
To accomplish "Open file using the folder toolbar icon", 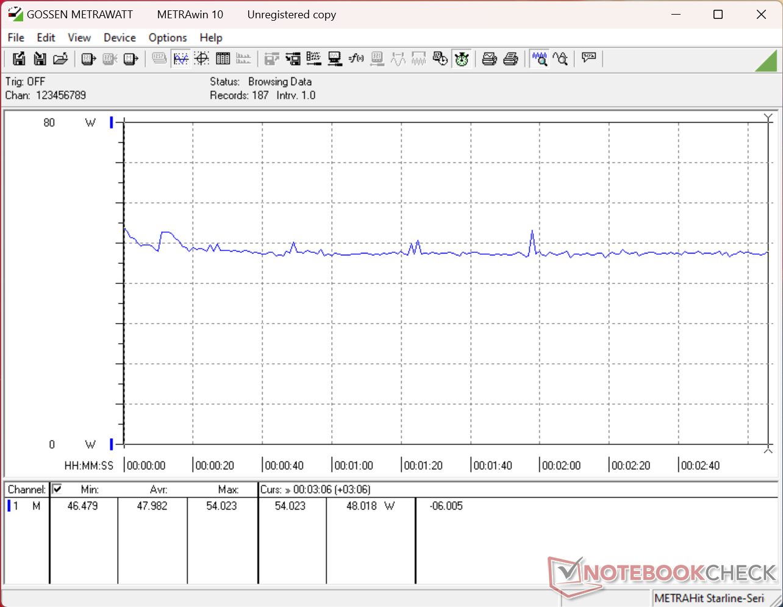I will click(60, 59).
